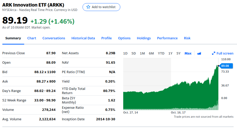Viewport: 237px width, 130px height.
Task: Click the star icon in Add to watchlist
Action: coord(88,7)
